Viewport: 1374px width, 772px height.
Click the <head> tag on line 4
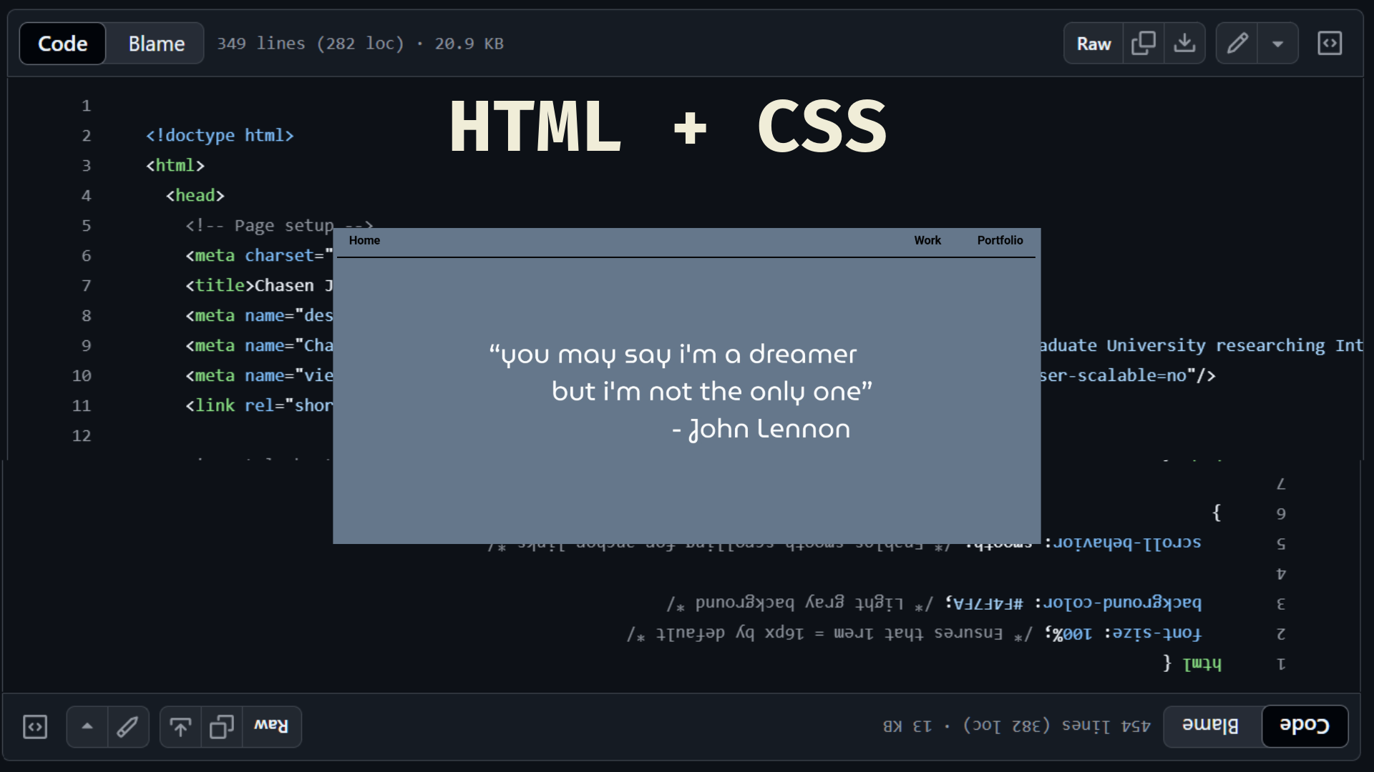click(195, 195)
